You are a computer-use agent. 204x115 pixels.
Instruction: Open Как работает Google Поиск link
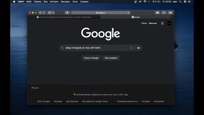click(x=95, y=101)
